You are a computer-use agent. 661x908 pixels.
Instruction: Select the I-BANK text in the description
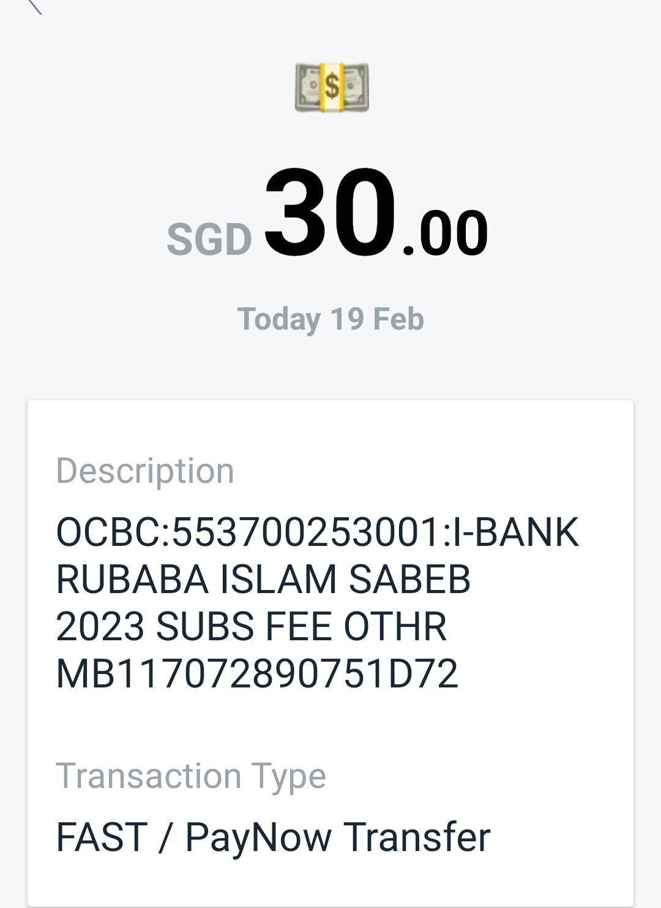[513, 531]
